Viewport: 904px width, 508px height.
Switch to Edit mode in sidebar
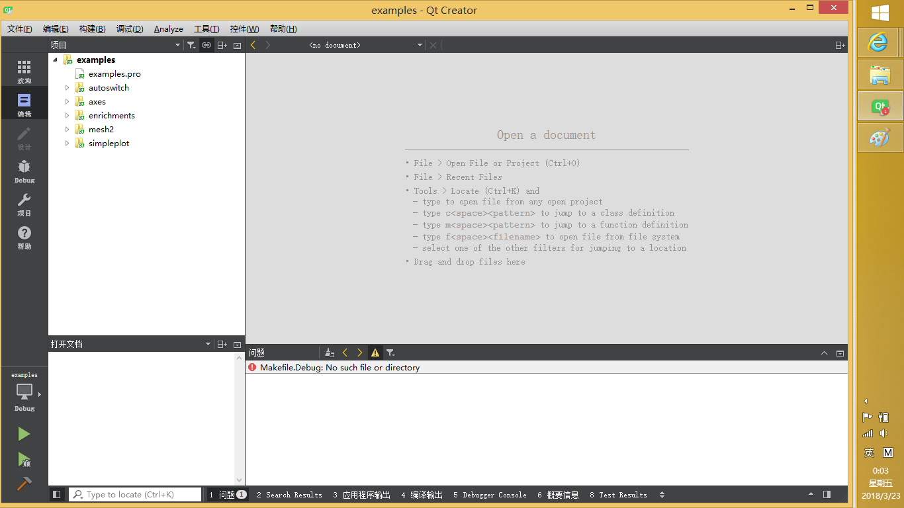[24, 104]
